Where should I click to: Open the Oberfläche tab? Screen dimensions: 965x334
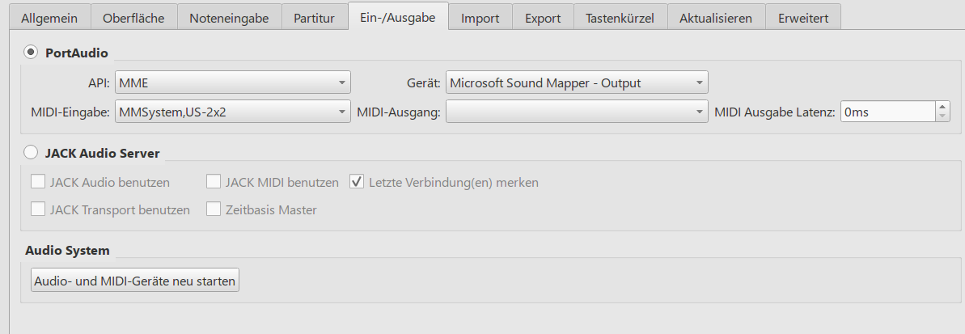tap(134, 18)
